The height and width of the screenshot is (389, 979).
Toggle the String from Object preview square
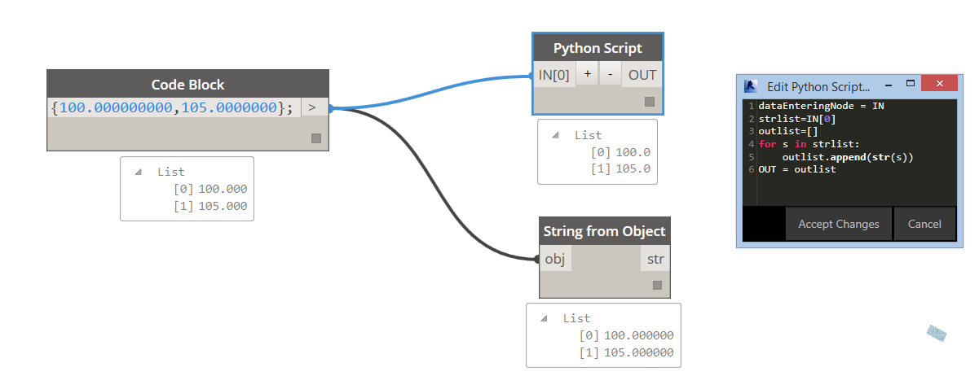tap(657, 286)
